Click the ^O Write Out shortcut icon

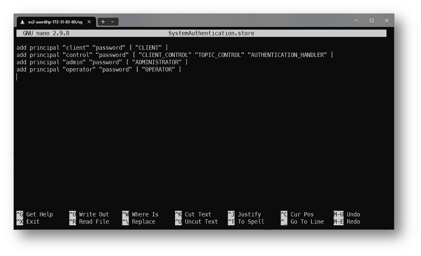[72, 214]
